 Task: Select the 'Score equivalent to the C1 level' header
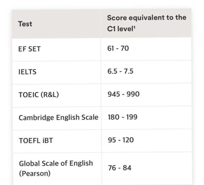click(x=147, y=23)
